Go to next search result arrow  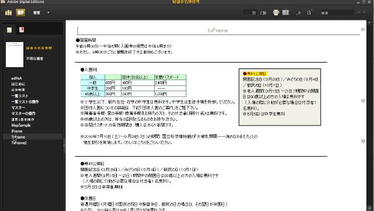(365, 12)
